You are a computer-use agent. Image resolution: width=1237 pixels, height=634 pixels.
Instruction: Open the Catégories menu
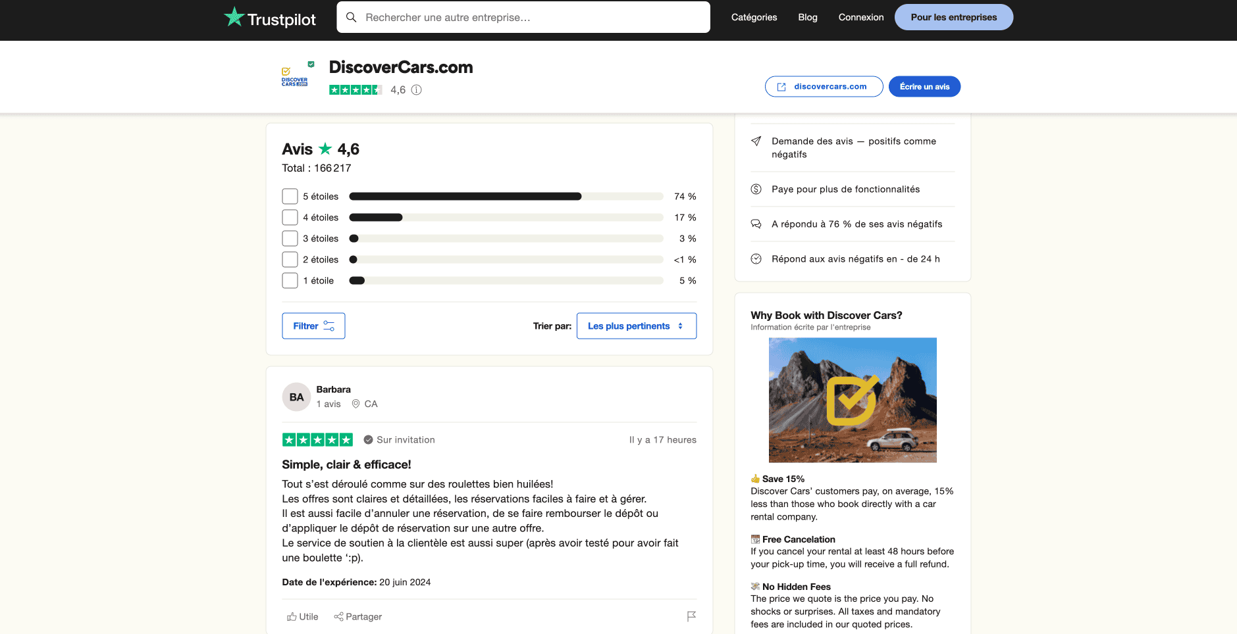754,17
